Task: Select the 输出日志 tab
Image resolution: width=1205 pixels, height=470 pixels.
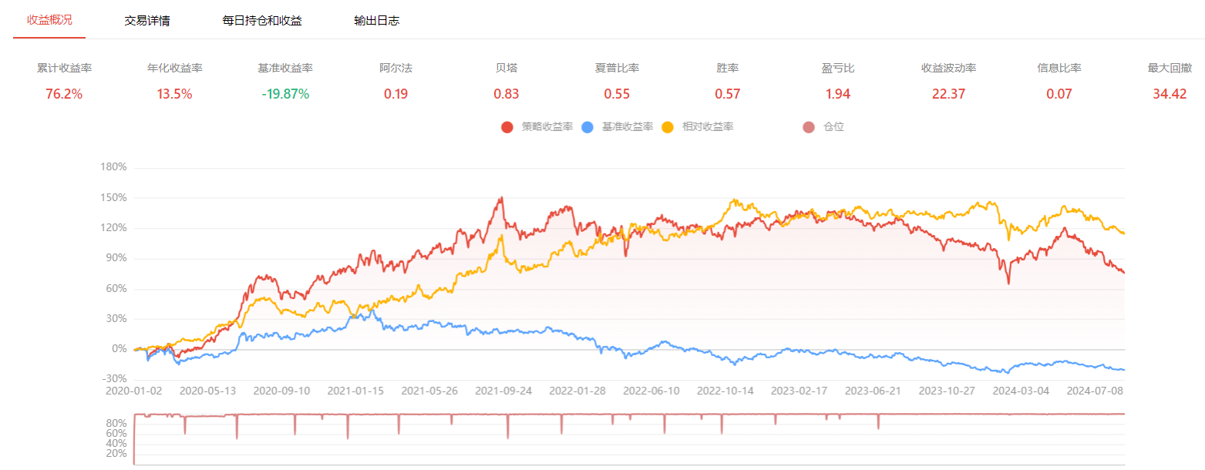Action: 377,21
